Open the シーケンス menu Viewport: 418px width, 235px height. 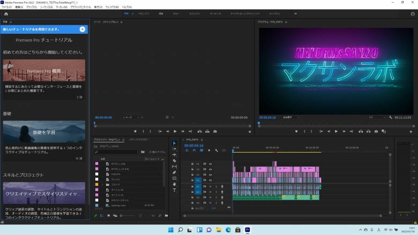pyautogui.click(x=47, y=7)
